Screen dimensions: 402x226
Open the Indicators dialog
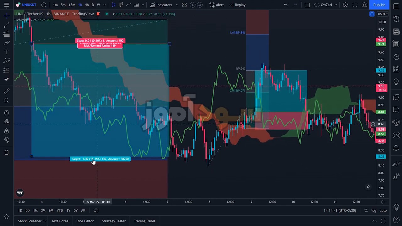(161, 5)
